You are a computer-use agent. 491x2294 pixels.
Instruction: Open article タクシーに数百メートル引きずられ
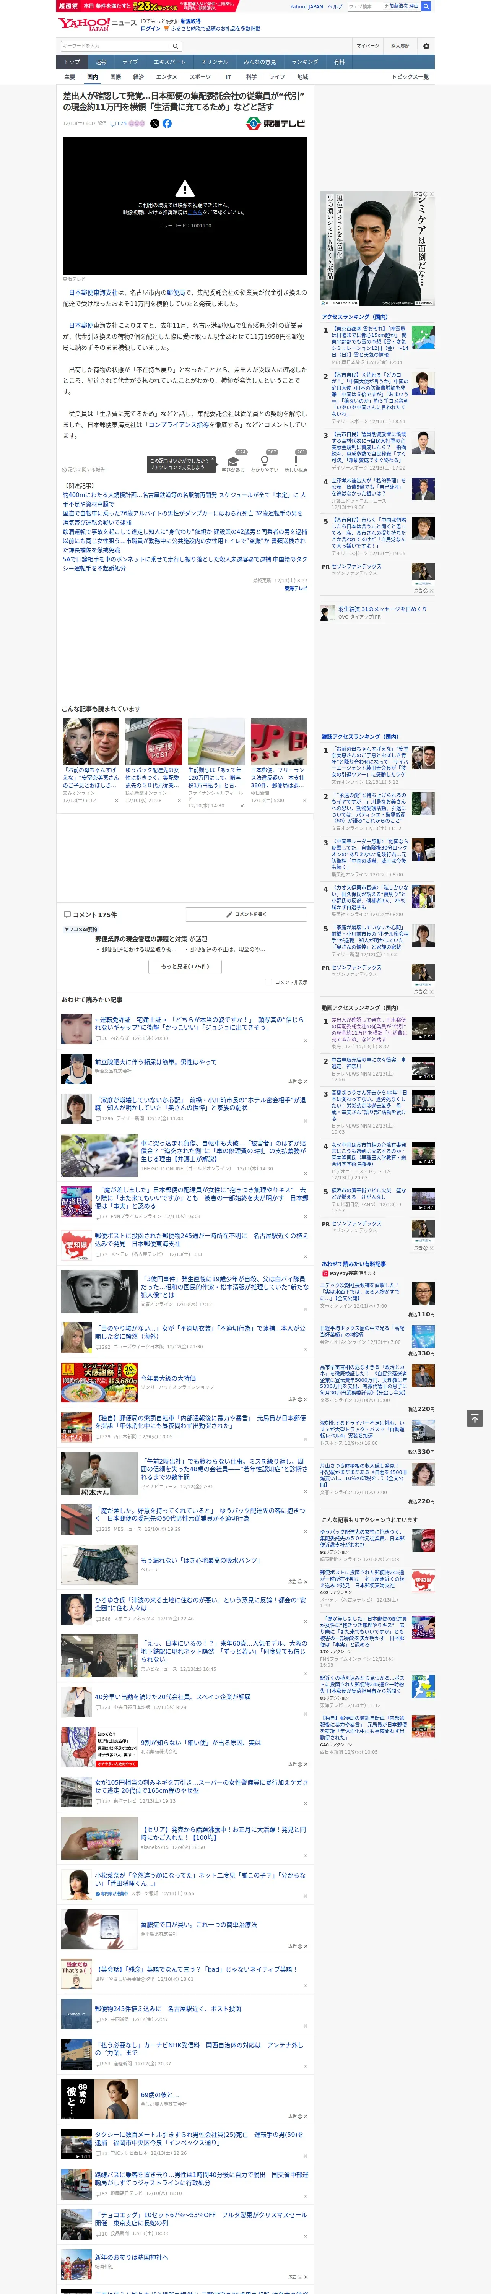(200, 2138)
